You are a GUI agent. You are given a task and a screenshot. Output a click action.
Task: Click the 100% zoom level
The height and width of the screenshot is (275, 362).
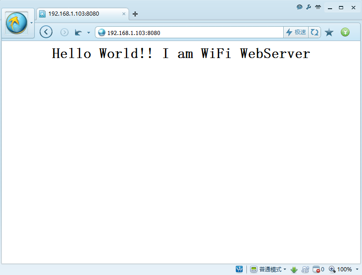tap(344, 269)
